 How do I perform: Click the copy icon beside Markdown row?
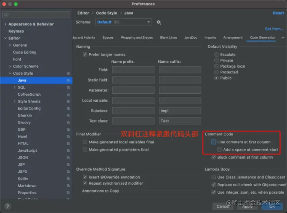(68, 185)
